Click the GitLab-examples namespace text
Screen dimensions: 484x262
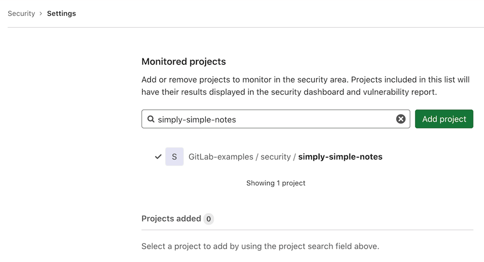pyautogui.click(x=220, y=157)
